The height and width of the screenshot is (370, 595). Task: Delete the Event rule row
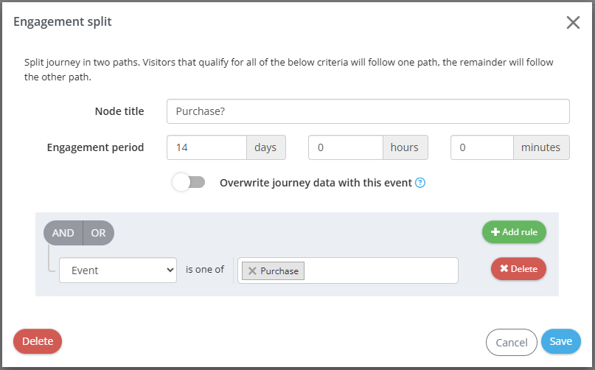click(518, 268)
